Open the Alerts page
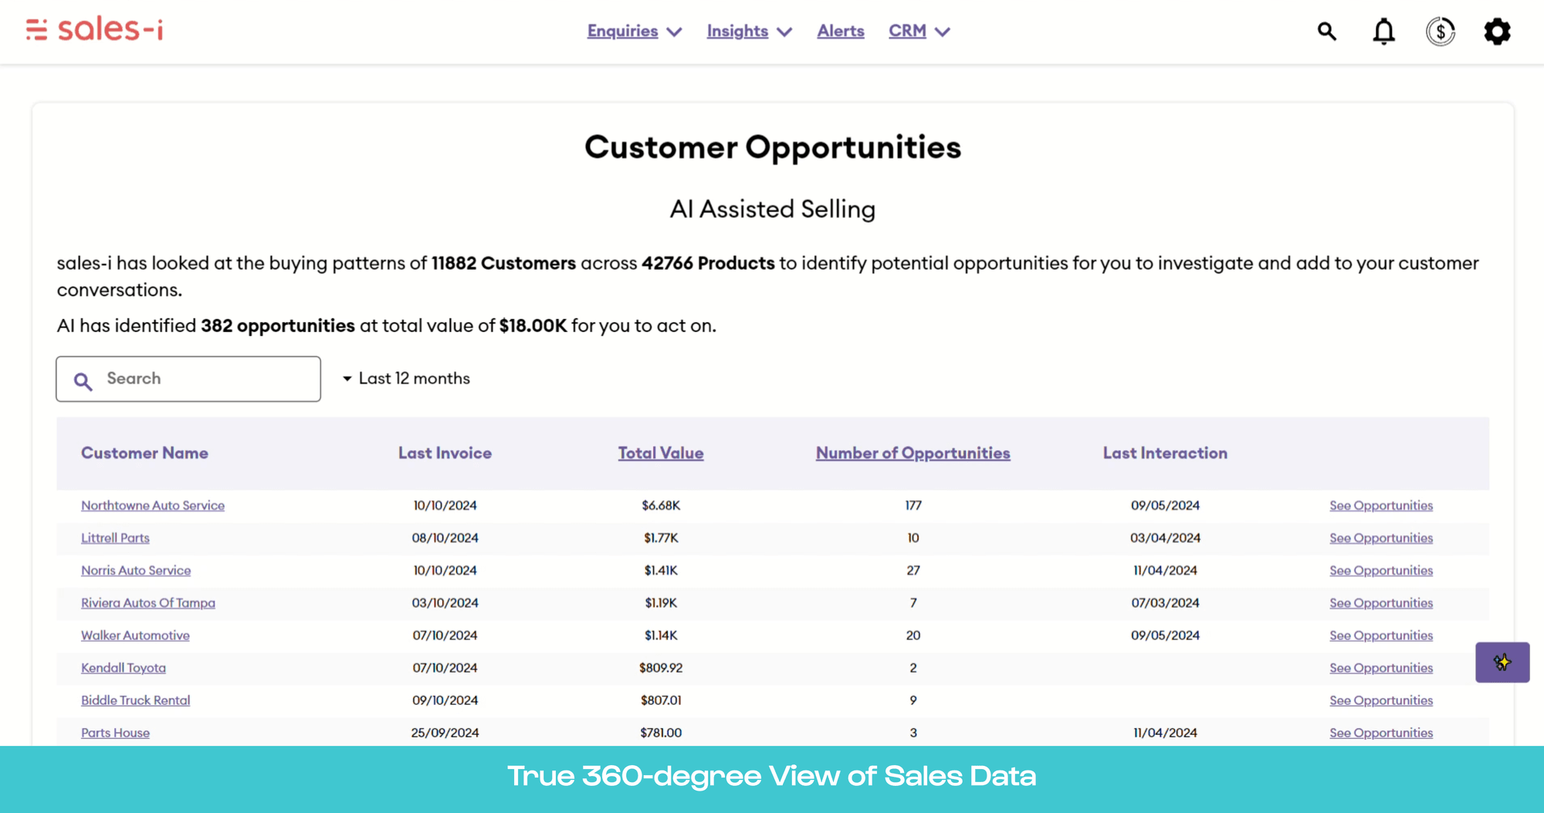This screenshot has width=1544, height=813. coord(841,31)
